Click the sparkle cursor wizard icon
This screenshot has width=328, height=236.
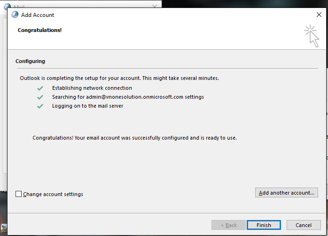[x=312, y=36]
